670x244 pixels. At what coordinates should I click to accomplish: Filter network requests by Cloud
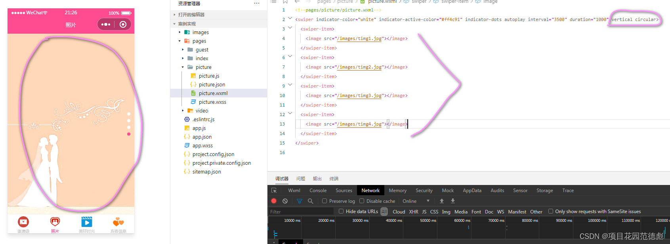point(399,212)
